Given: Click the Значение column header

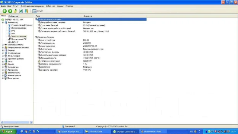Looking at the screenshot, I should (114, 16).
